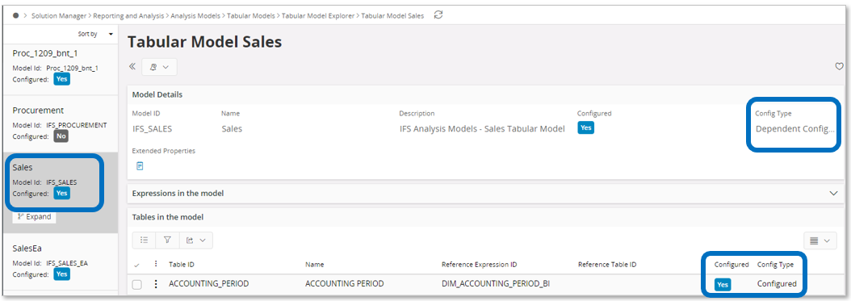Select the SalesEa model in the list
851x301 pixels.
(59, 261)
